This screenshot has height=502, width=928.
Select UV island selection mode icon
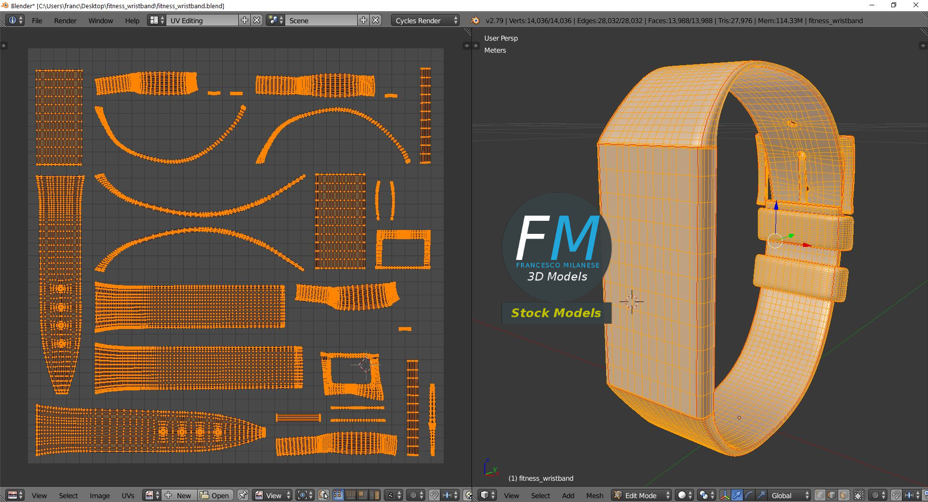coord(374,495)
